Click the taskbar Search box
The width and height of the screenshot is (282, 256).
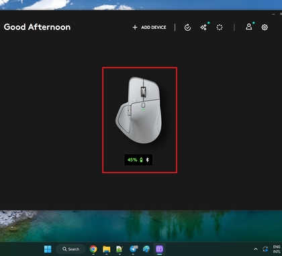(70, 249)
